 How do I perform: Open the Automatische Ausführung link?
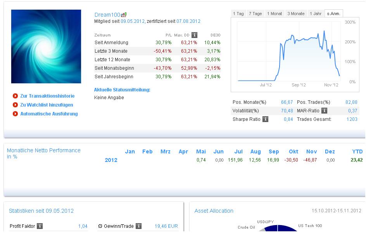pyautogui.click(x=49, y=114)
